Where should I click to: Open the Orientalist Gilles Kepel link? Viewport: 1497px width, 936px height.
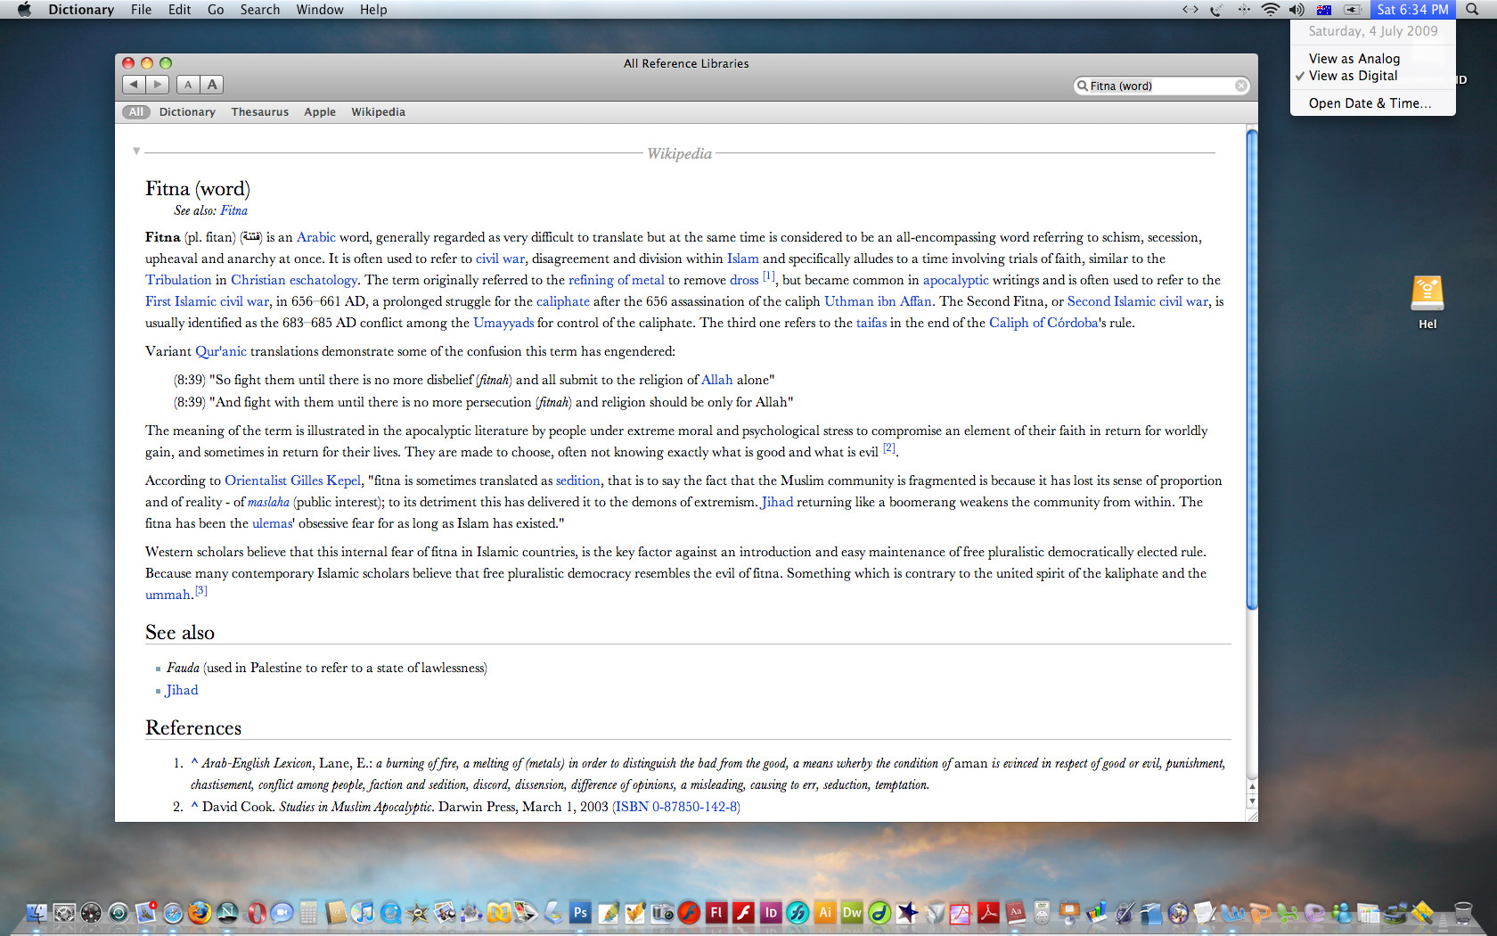pyautogui.click(x=292, y=480)
